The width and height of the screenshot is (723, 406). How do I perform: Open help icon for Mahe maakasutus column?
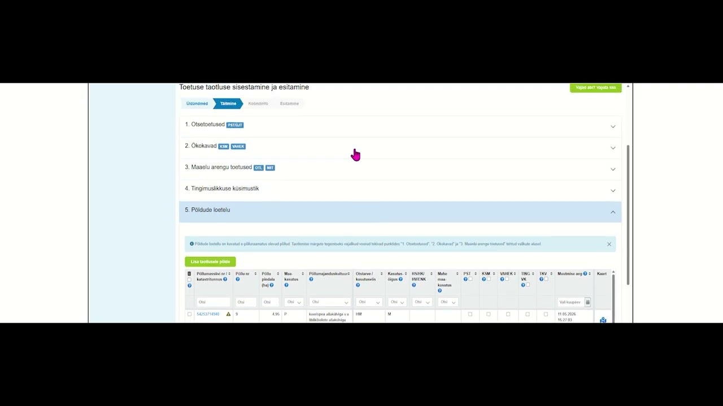click(440, 290)
